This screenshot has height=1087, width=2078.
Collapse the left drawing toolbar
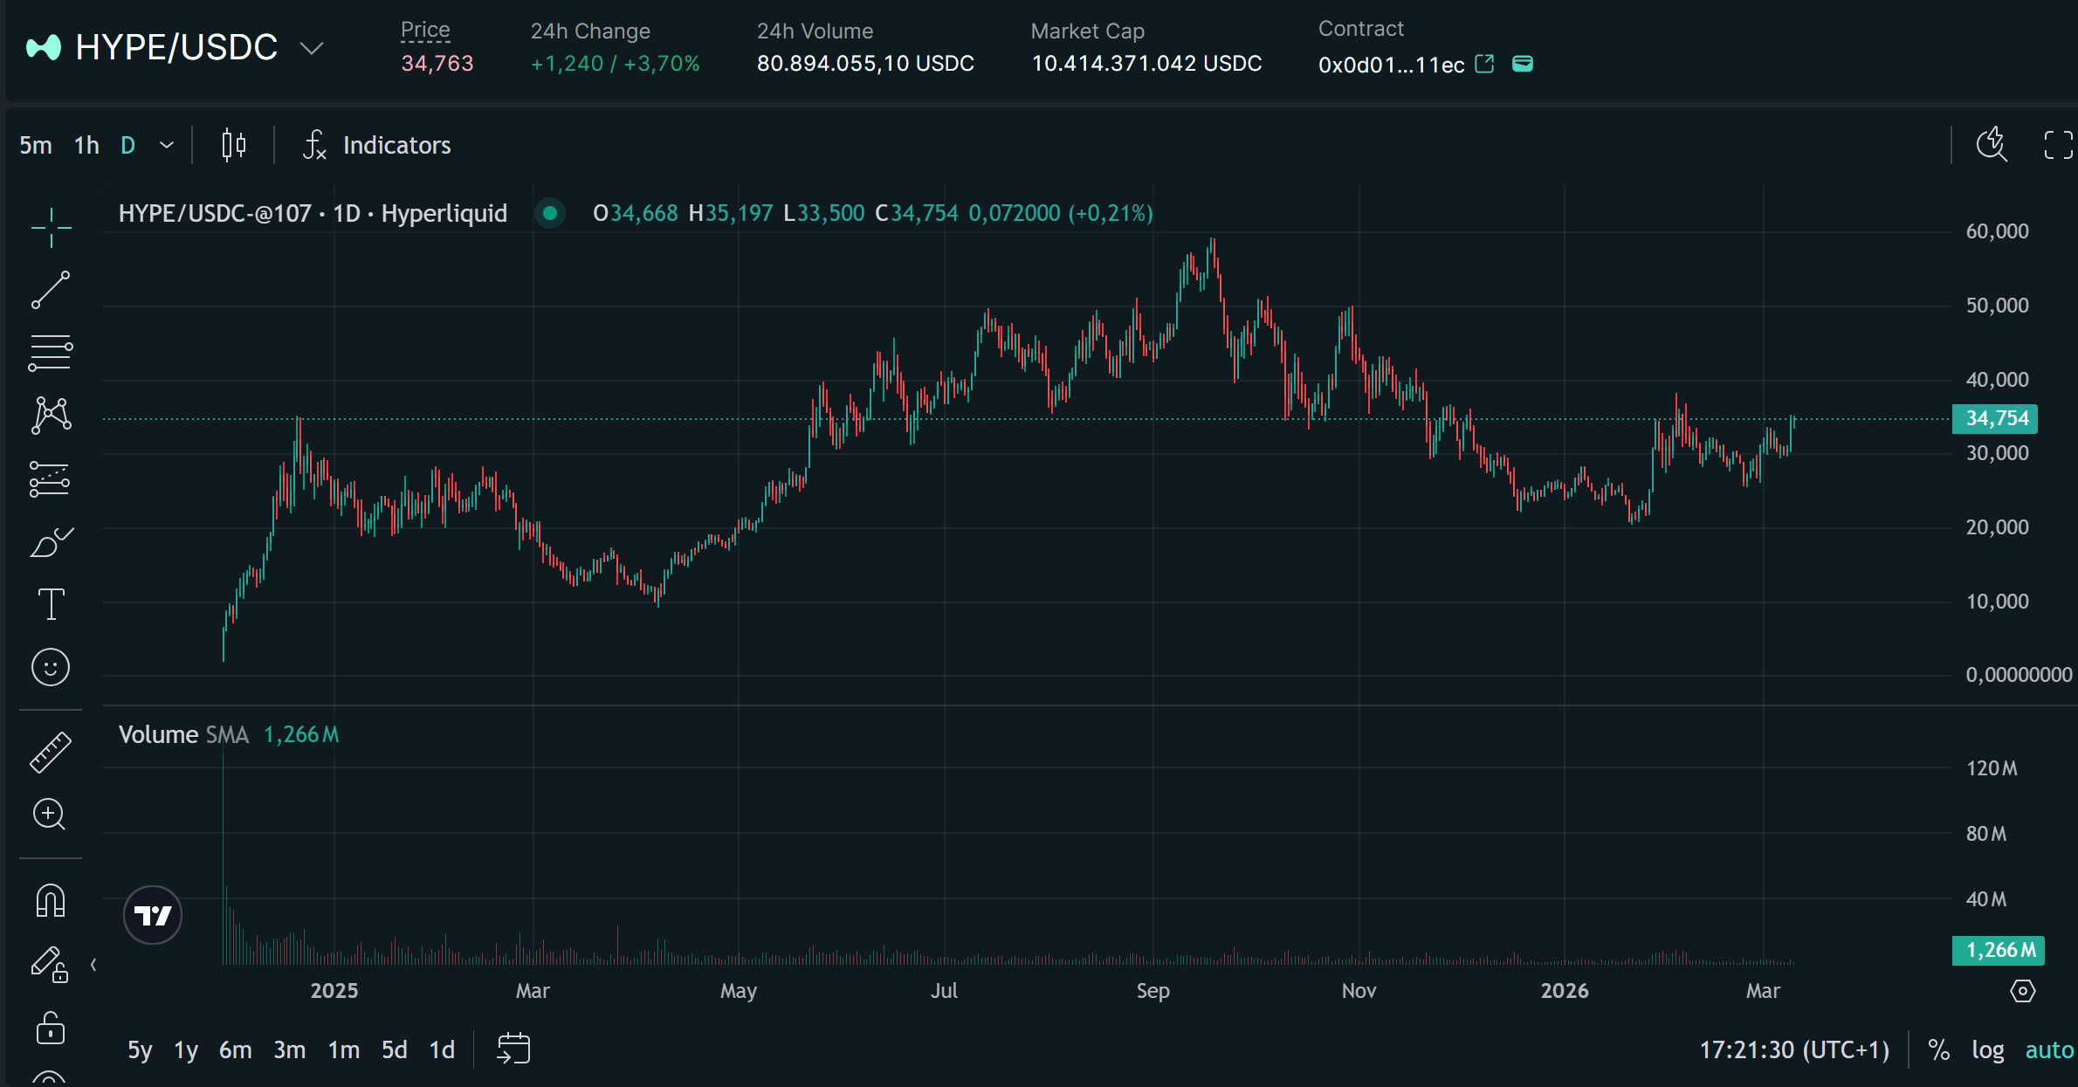click(x=93, y=965)
